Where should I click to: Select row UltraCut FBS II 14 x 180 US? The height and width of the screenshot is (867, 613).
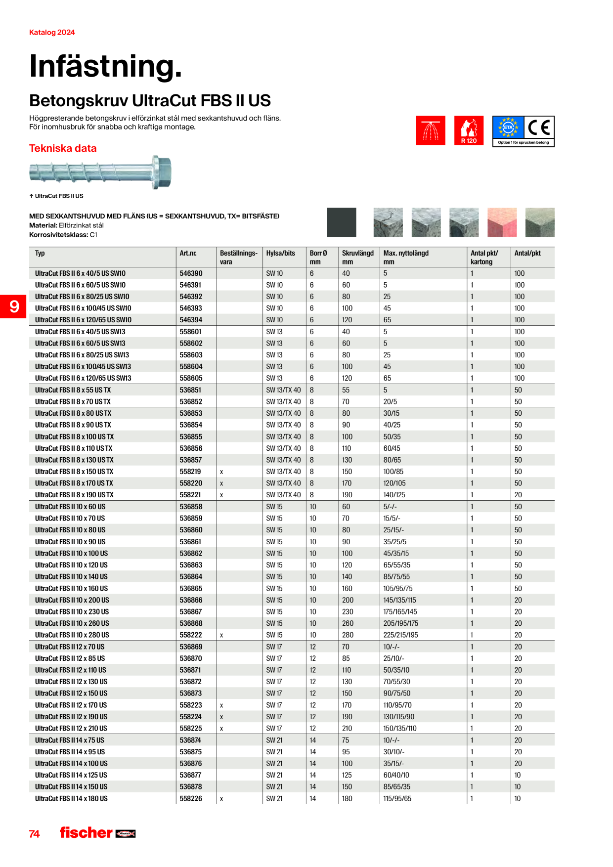coord(292,799)
